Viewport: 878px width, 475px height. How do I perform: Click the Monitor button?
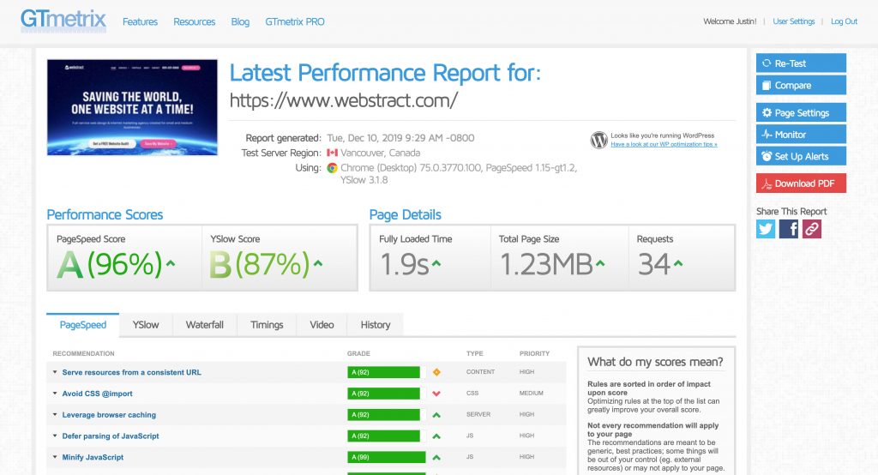point(801,135)
